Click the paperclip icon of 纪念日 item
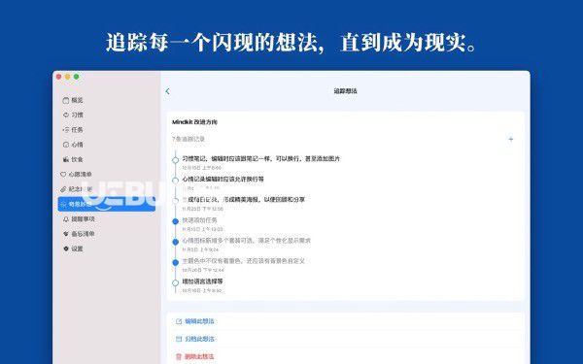The image size is (583, 364). (63, 189)
